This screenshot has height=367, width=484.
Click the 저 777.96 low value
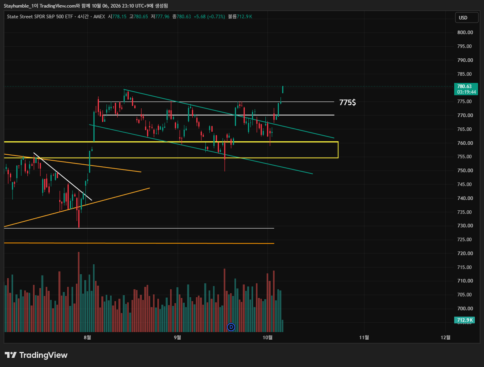[161, 17]
